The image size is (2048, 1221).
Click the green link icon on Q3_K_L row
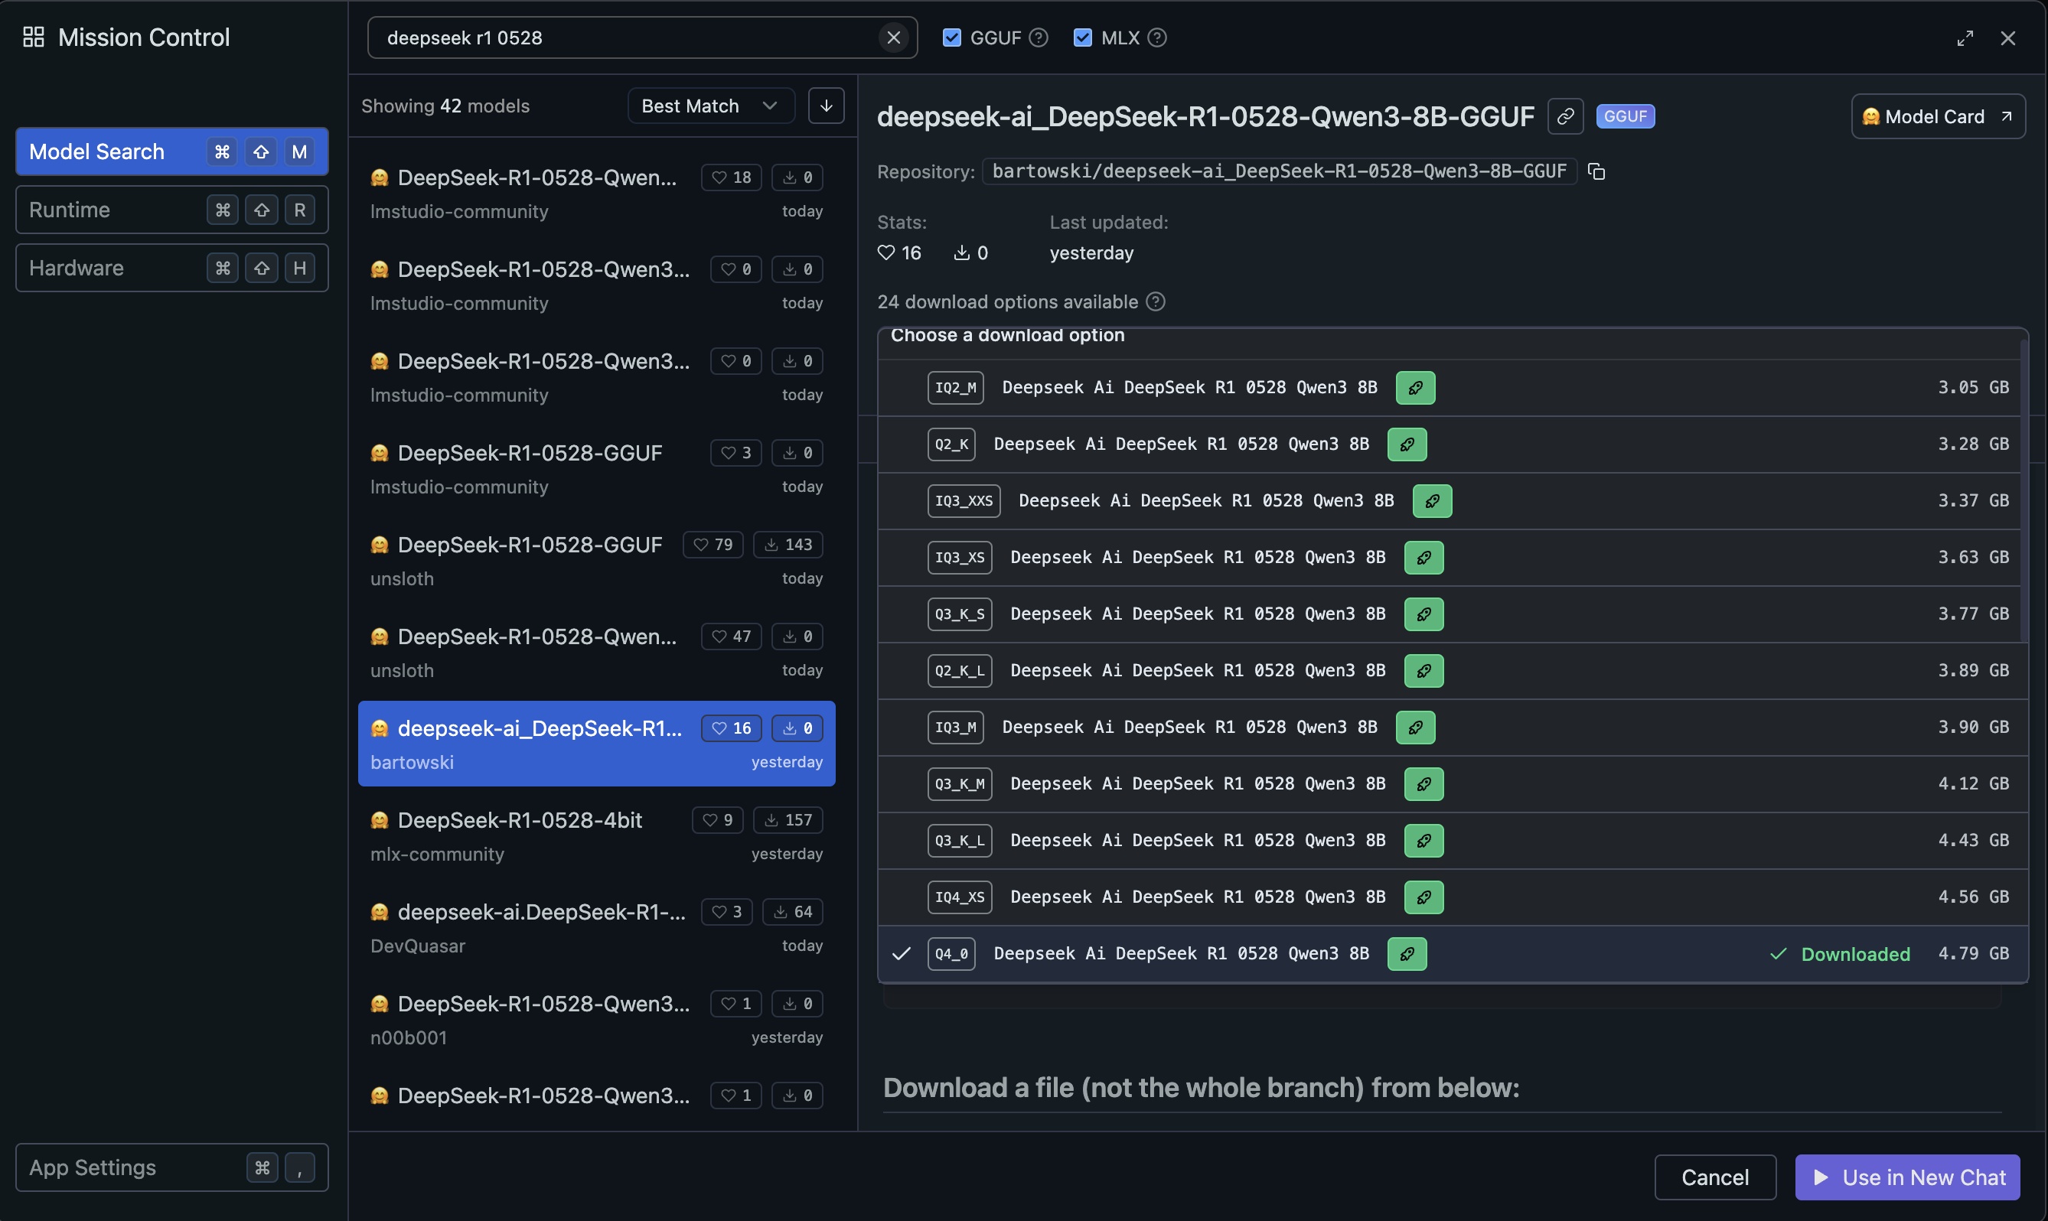(x=1423, y=841)
